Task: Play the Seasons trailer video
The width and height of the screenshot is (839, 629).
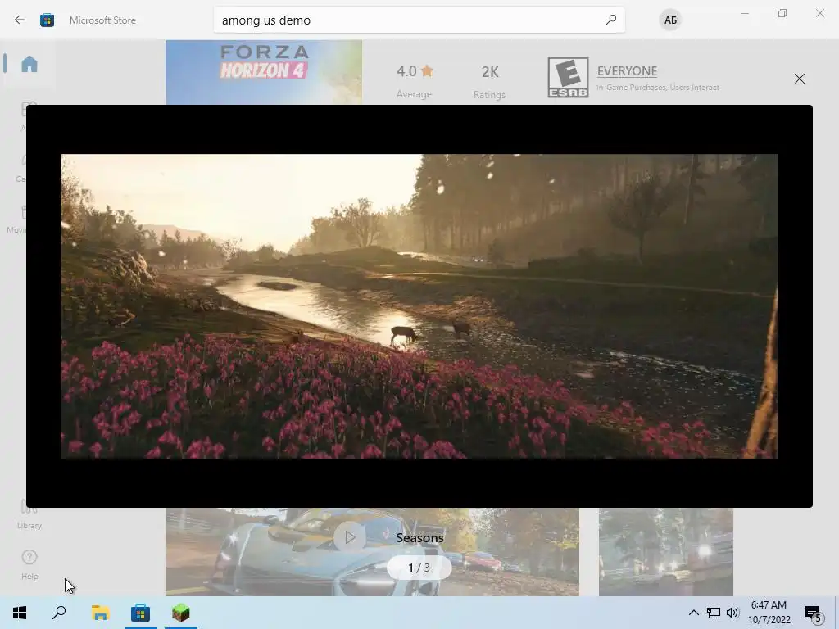Action: [x=349, y=537]
